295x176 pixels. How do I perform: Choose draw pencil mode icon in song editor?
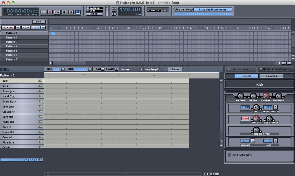[38, 28]
